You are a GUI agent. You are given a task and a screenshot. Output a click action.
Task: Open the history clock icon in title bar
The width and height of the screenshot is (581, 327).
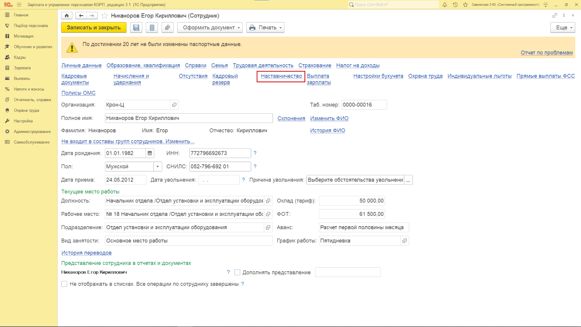pyautogui.click(x=455, y=5)
